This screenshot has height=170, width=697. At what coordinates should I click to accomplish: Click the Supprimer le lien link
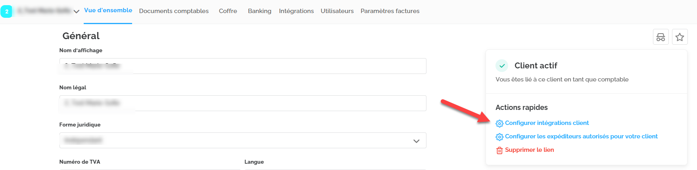(x=529, y=150)
